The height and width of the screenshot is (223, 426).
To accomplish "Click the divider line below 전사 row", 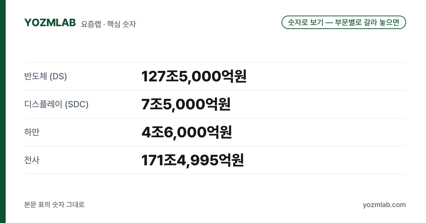I will pyautogui.click(x=215, y=174).
